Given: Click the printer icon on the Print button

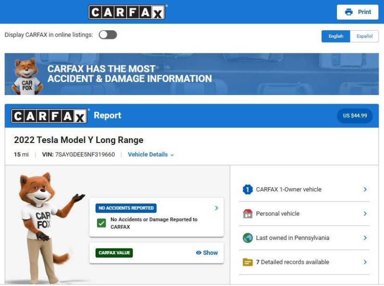Looking at the screenshot, I should point(349,12).
